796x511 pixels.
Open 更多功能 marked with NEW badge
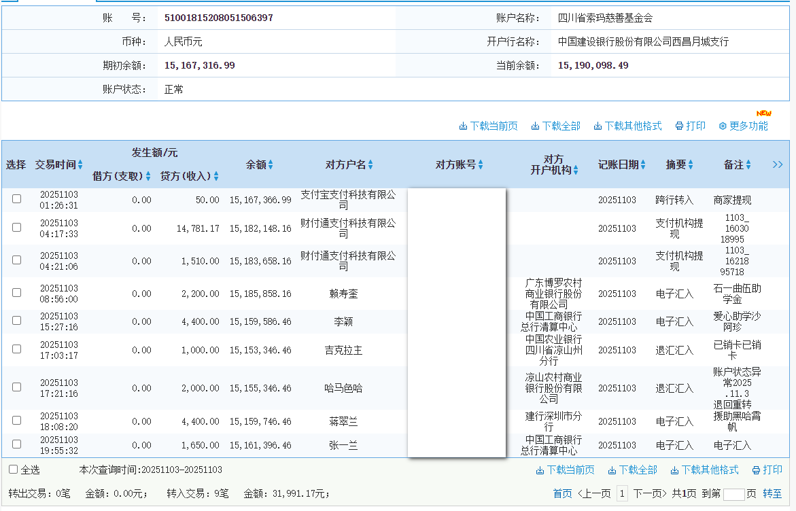pos(744,125)
